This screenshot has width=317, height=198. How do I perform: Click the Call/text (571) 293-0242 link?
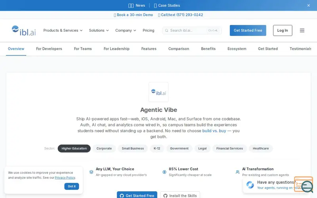[x=181, y=15]
